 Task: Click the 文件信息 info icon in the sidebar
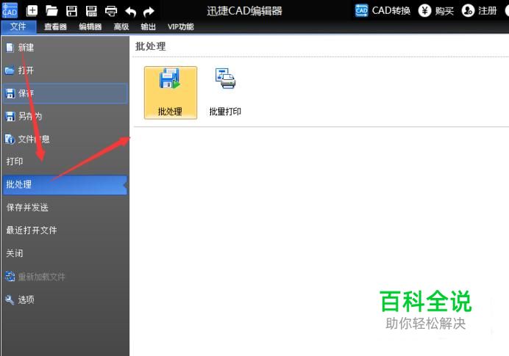point(10,139)
